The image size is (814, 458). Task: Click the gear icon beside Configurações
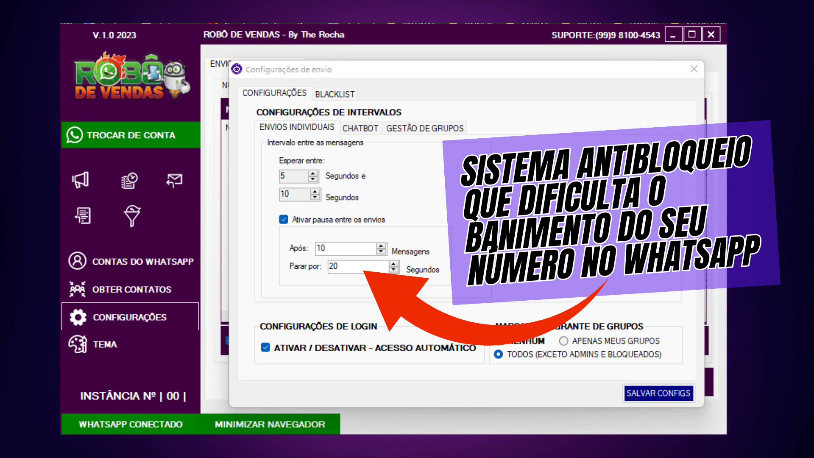(x=78, y=317)
